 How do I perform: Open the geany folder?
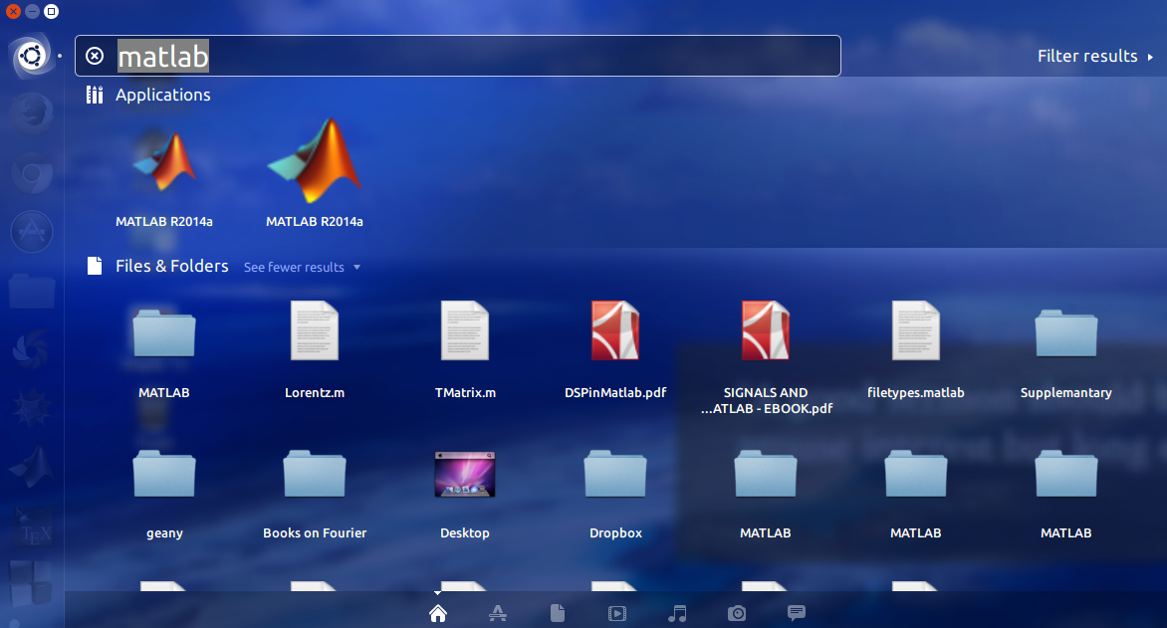pyautogui.click(x=163, y=493)
